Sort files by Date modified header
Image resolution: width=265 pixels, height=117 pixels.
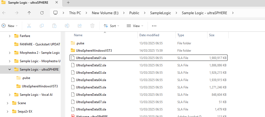149,35
